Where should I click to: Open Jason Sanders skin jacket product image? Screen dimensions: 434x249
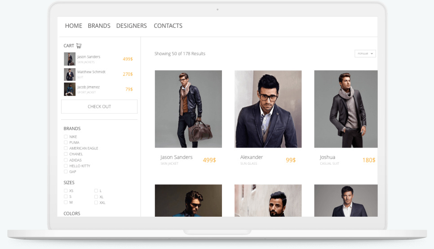point(189,109)
